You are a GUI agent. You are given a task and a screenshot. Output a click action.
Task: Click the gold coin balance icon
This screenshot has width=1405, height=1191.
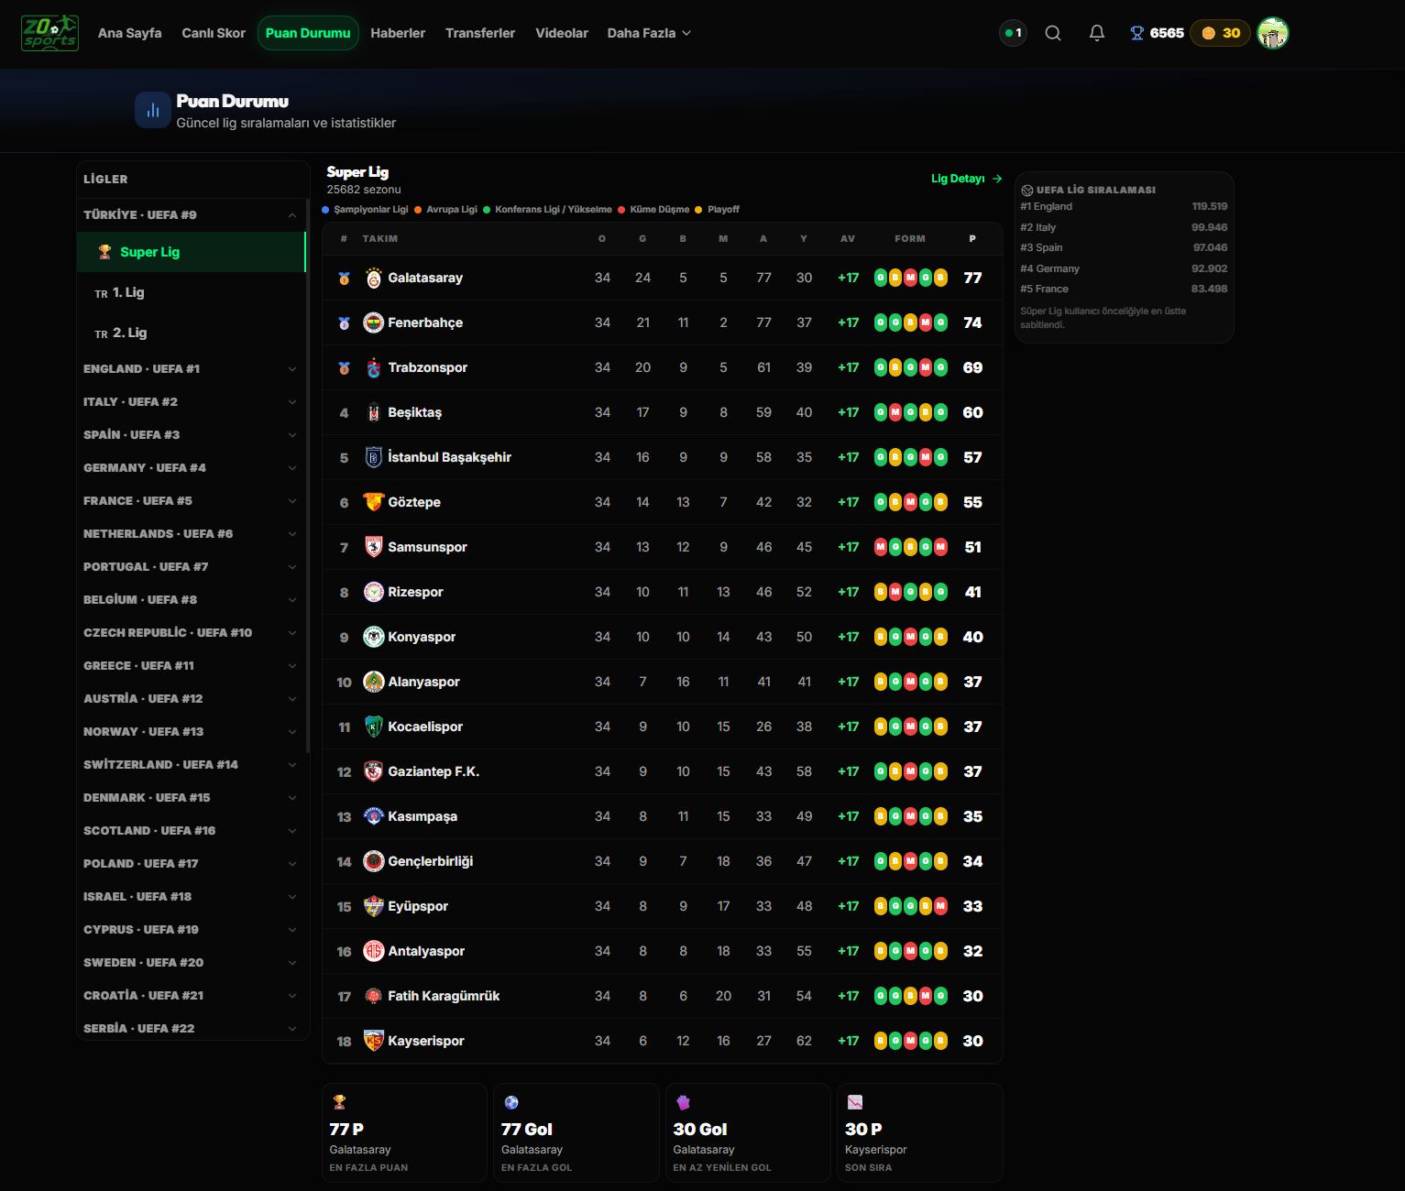pos(1208,33)
